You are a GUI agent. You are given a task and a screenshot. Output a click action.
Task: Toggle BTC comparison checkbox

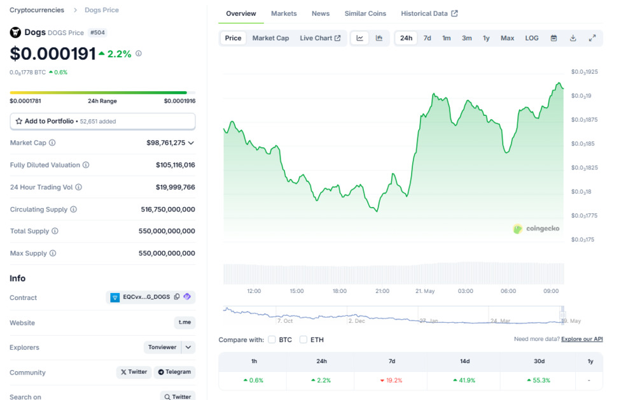(x=272, y=339)
